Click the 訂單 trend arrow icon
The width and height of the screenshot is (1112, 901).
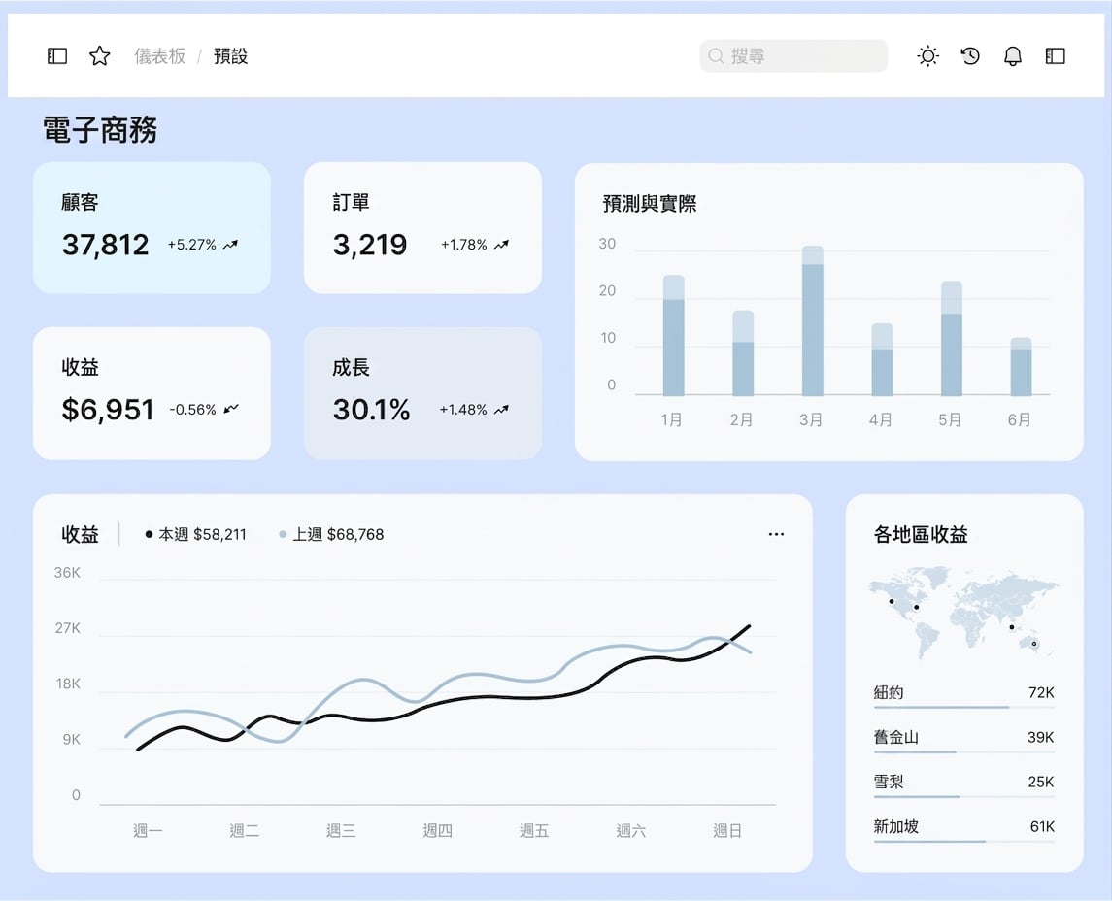[501, 245]
